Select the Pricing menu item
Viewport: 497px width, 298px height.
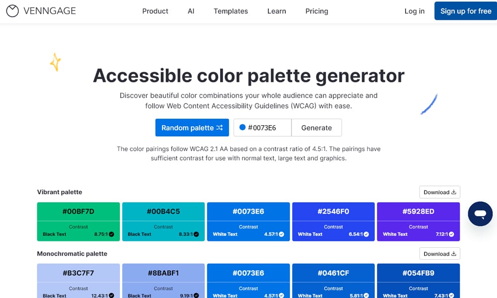pyautogui.click(x=317, y=11)
